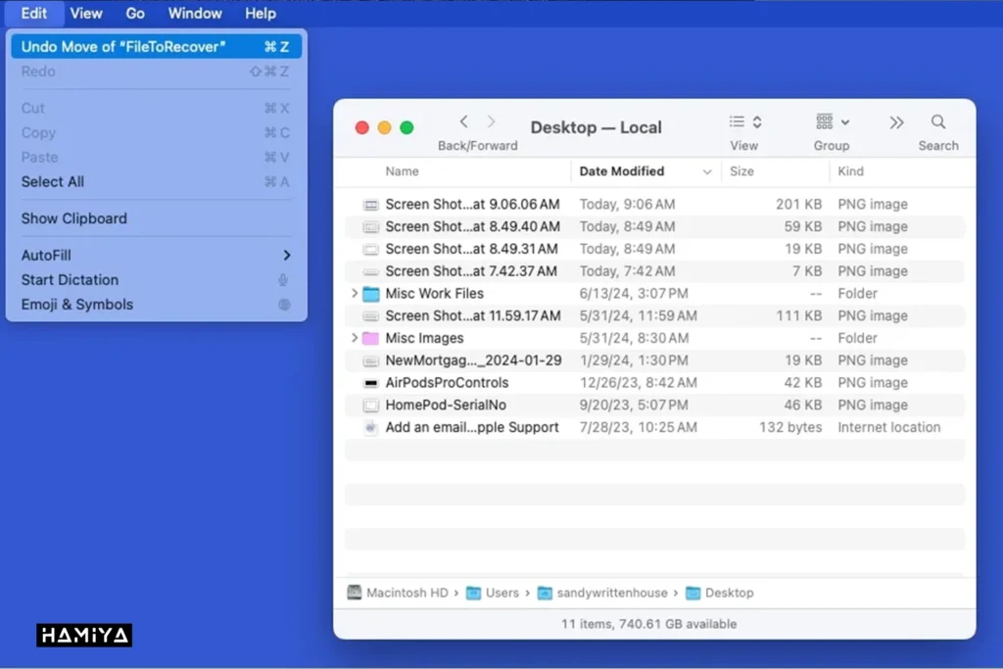This screenshot has width=1003, height=669.
Task: Click Add an email internet location icon
Action: 371,427
